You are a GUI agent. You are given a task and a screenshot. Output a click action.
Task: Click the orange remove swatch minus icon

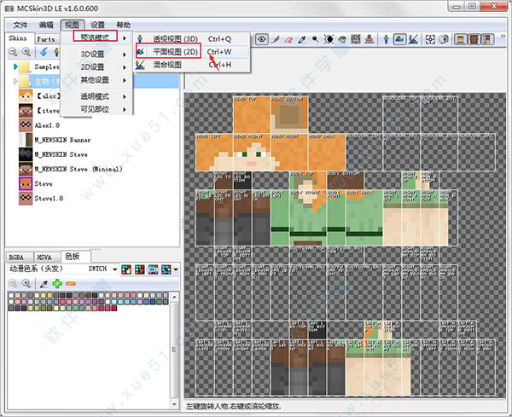click(x=71, y=282)
